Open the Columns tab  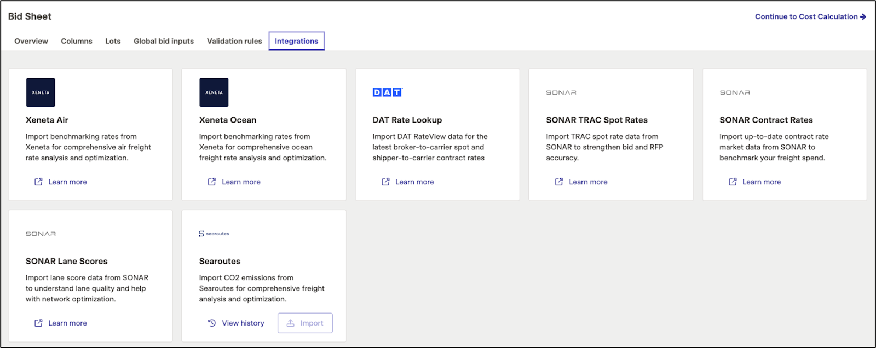77,41
